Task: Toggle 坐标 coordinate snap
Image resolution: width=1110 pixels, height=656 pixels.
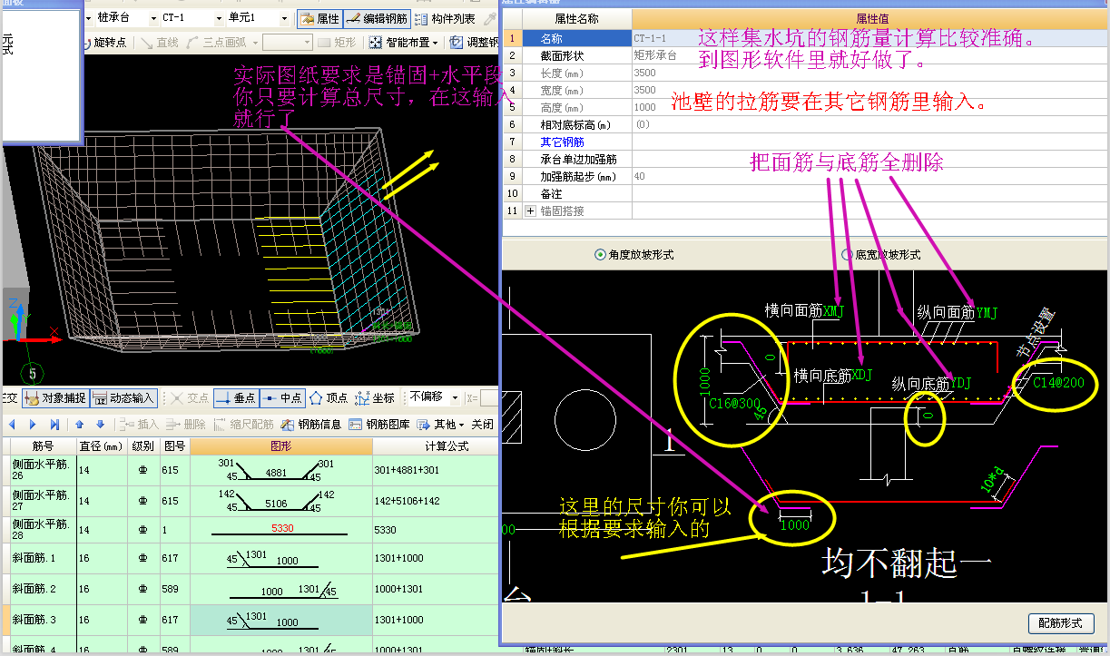Action: 376,397
